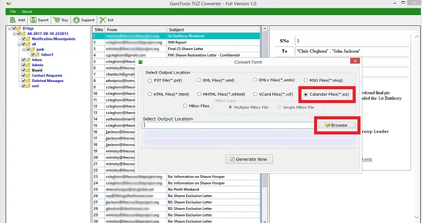Viewport: 422px width, 223px height.
Task: Click the Board folder icon
Action: click(x=28, y=70)
